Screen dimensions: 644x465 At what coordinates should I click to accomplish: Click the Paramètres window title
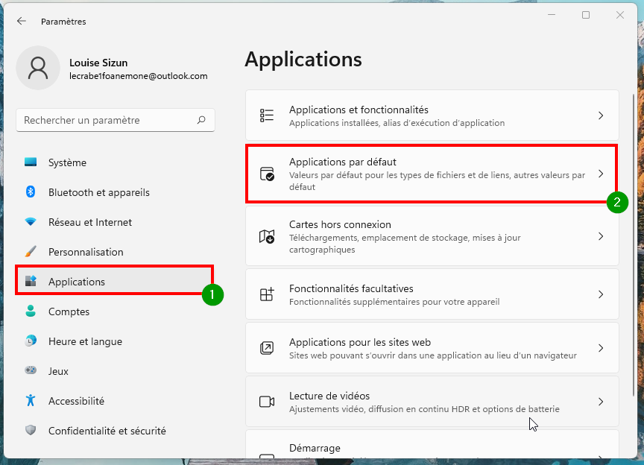(x=63, y=22)
